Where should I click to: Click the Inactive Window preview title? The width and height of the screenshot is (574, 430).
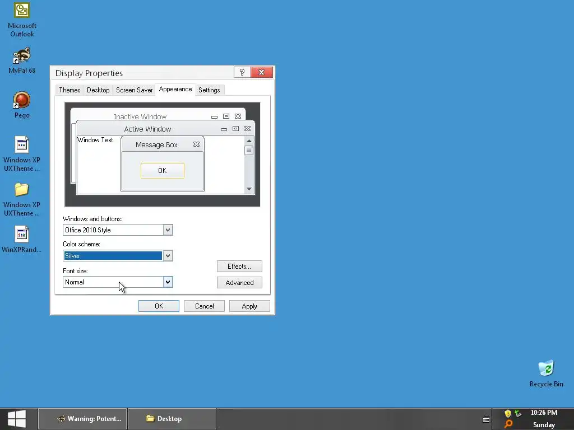(140, 116)
